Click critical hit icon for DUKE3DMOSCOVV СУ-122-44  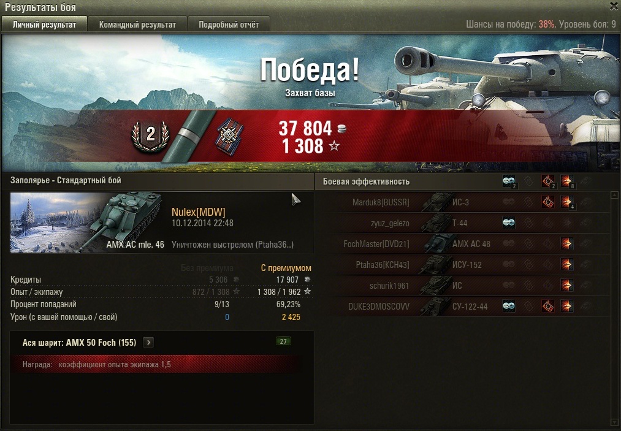(547, 306)
